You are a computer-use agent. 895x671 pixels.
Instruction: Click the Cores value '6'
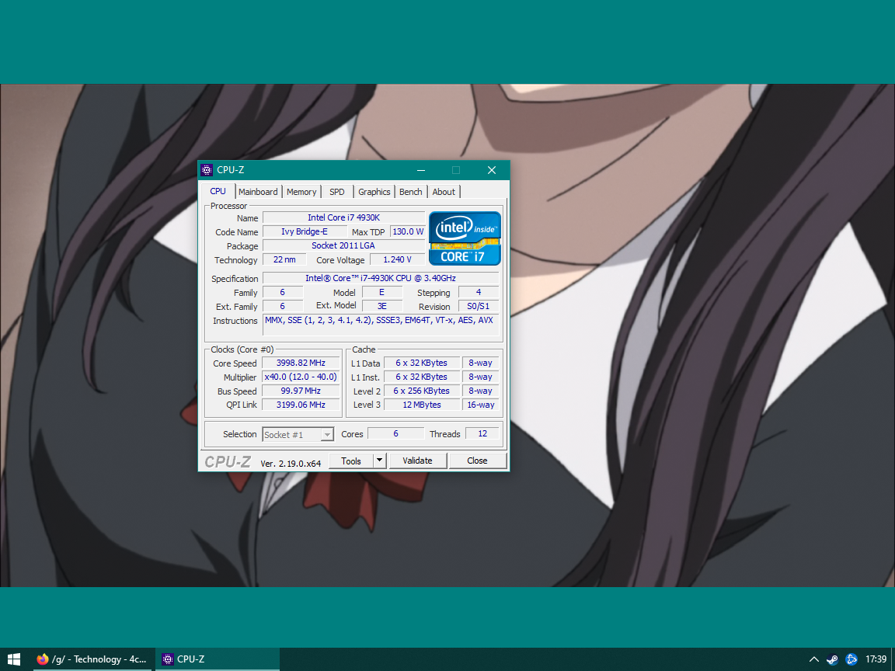click(395, 433)
